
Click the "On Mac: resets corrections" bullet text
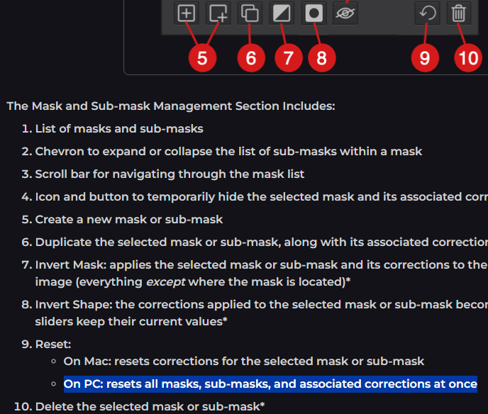tap(244, 362)
